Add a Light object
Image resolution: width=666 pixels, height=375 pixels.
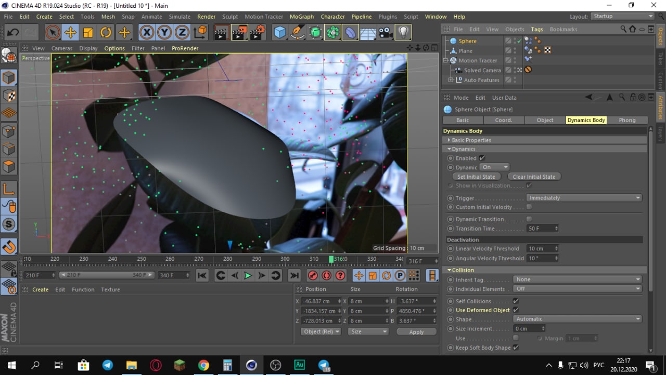403,33
